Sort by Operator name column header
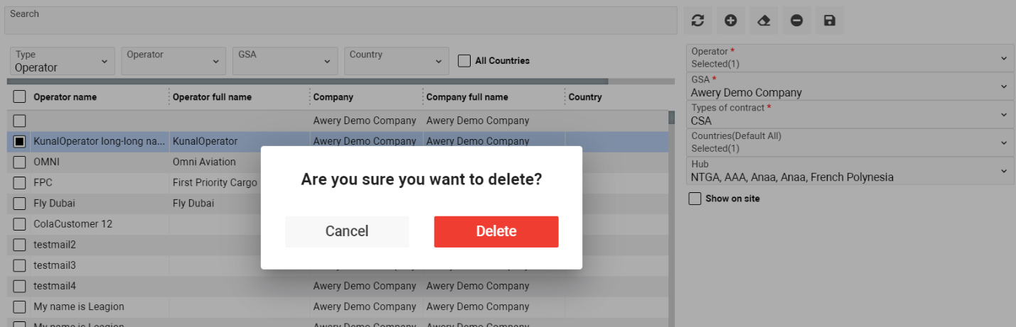 point(65,97)
